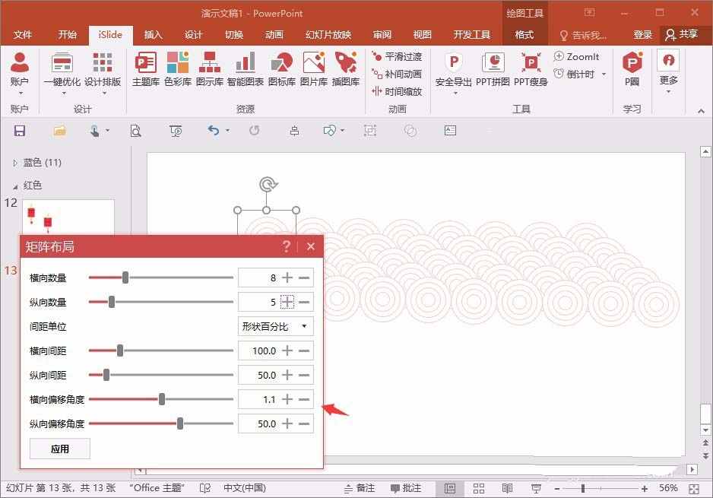Select the slide 12 thumbnail

click(68, 215)
